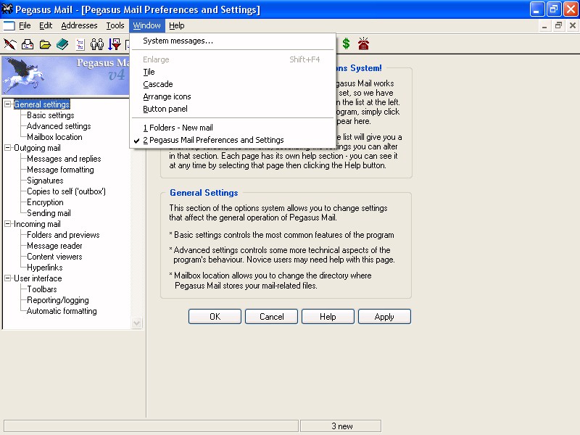Collapse the Incoming mail tree node
Image resolution: width=580 pixels, height=435 pixels.
(7, 224)
